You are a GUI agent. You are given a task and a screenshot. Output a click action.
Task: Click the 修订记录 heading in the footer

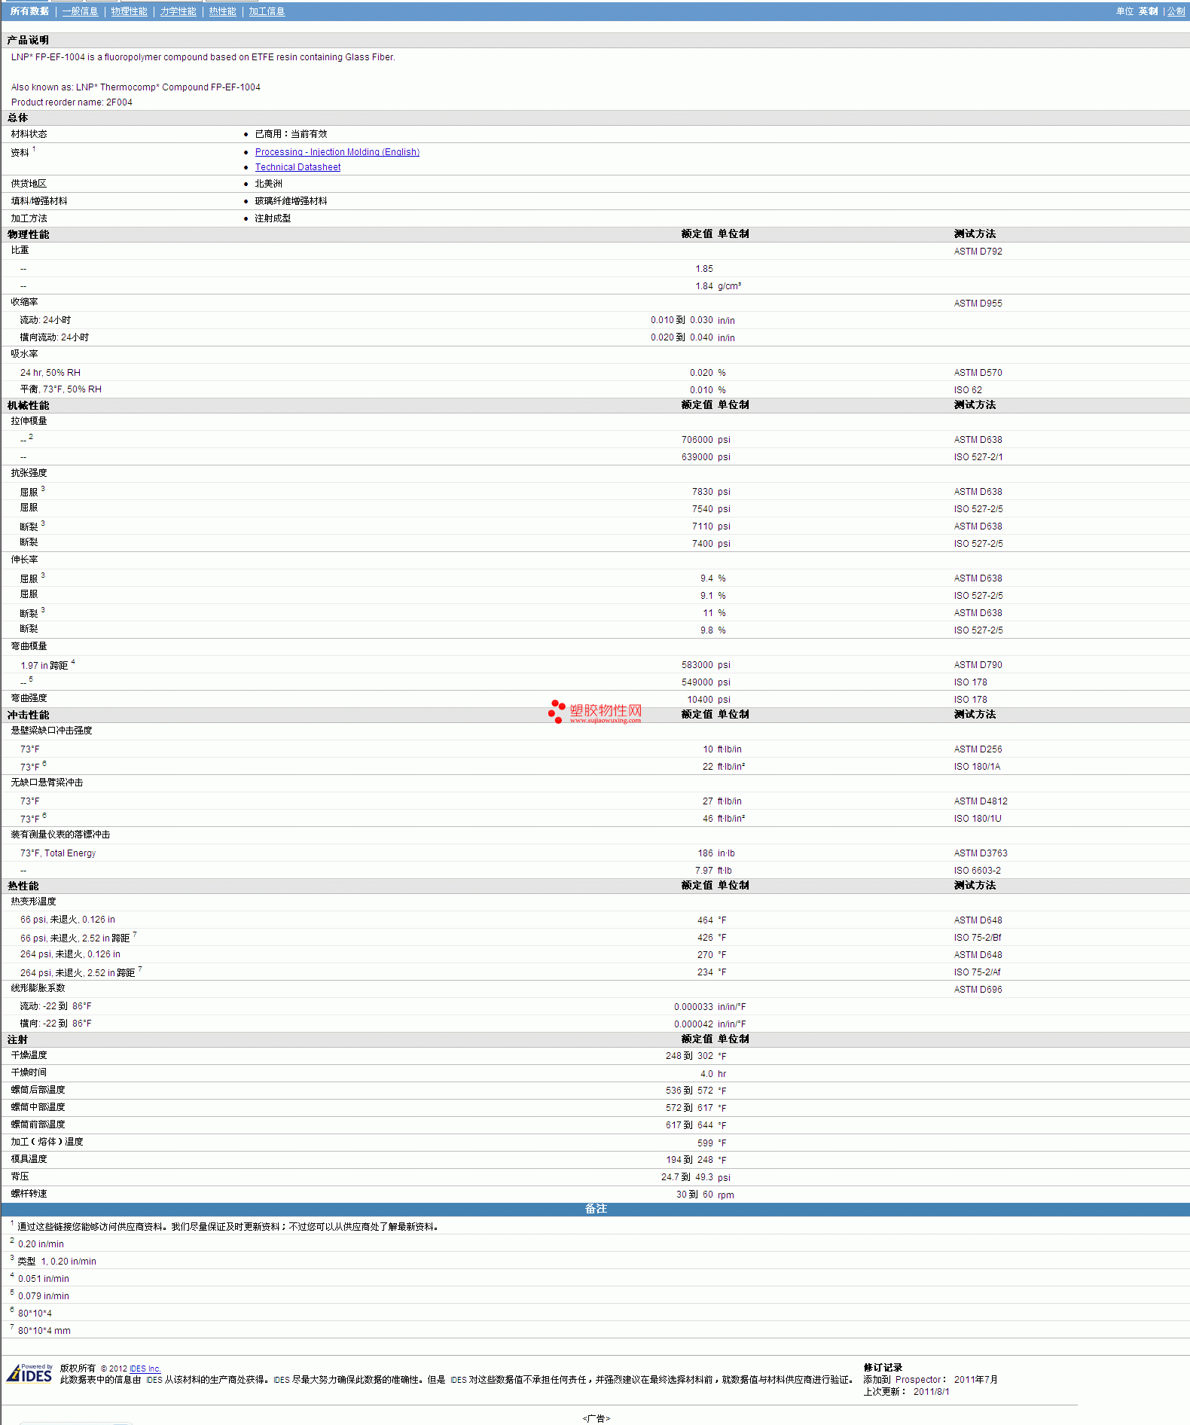883,1368
